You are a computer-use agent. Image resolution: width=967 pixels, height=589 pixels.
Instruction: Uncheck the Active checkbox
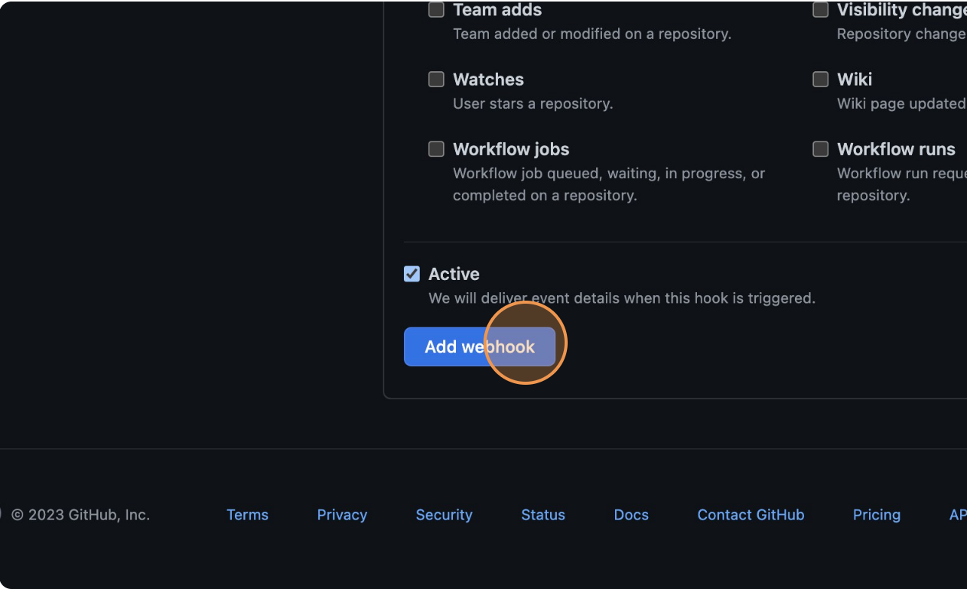[x=412, y=273]
